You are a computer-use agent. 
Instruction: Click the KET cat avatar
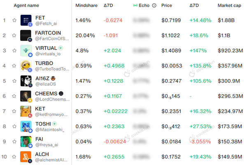coord(26,112)
